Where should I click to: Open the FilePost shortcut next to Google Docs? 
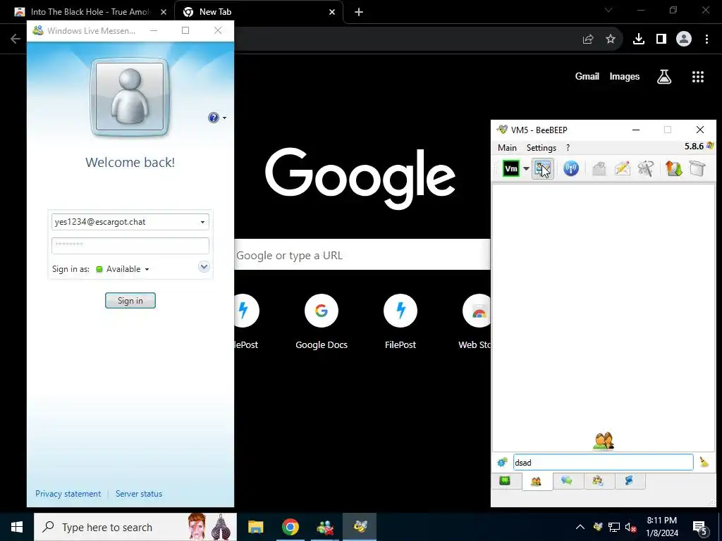400,322
